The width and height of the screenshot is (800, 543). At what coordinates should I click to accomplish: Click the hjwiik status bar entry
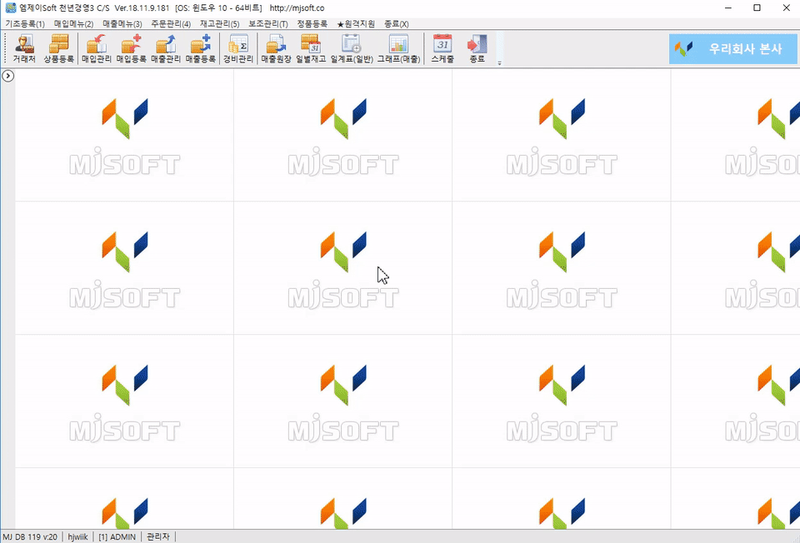[x=77, y=537]
